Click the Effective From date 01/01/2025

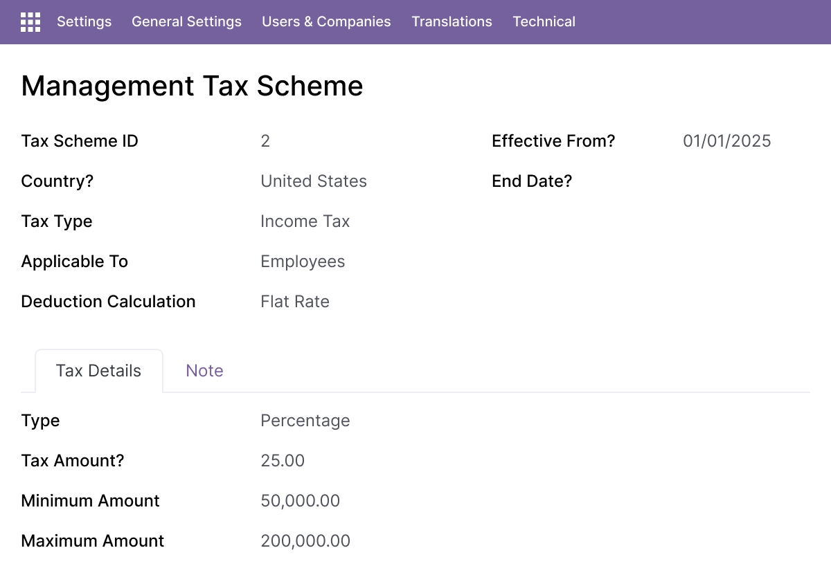tap(727, 141)
